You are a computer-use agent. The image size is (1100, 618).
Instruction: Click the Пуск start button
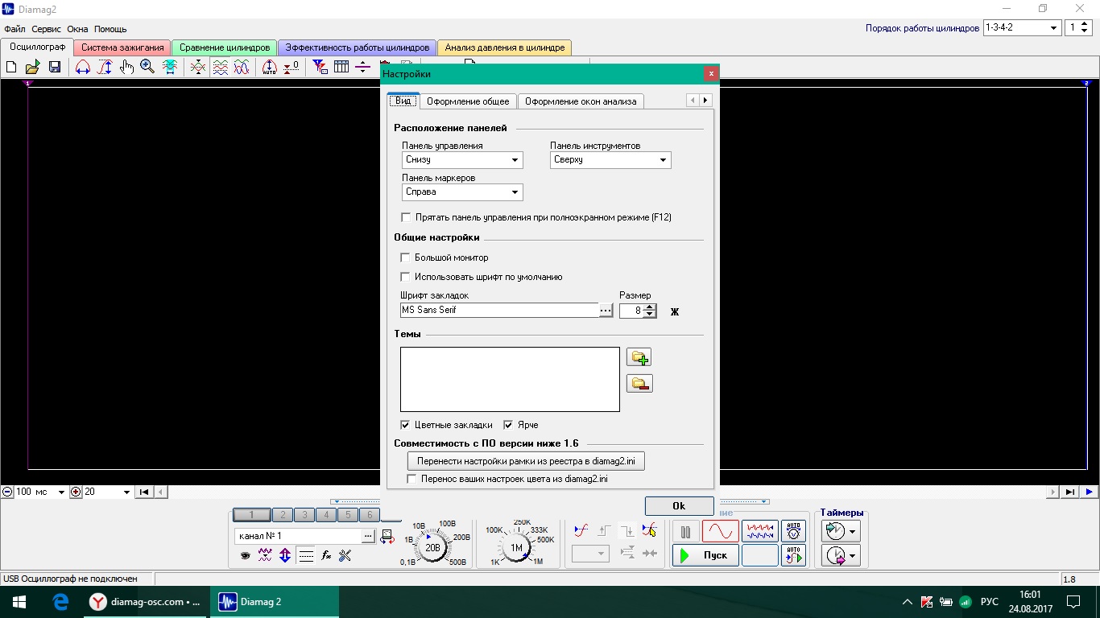(705, 555)
